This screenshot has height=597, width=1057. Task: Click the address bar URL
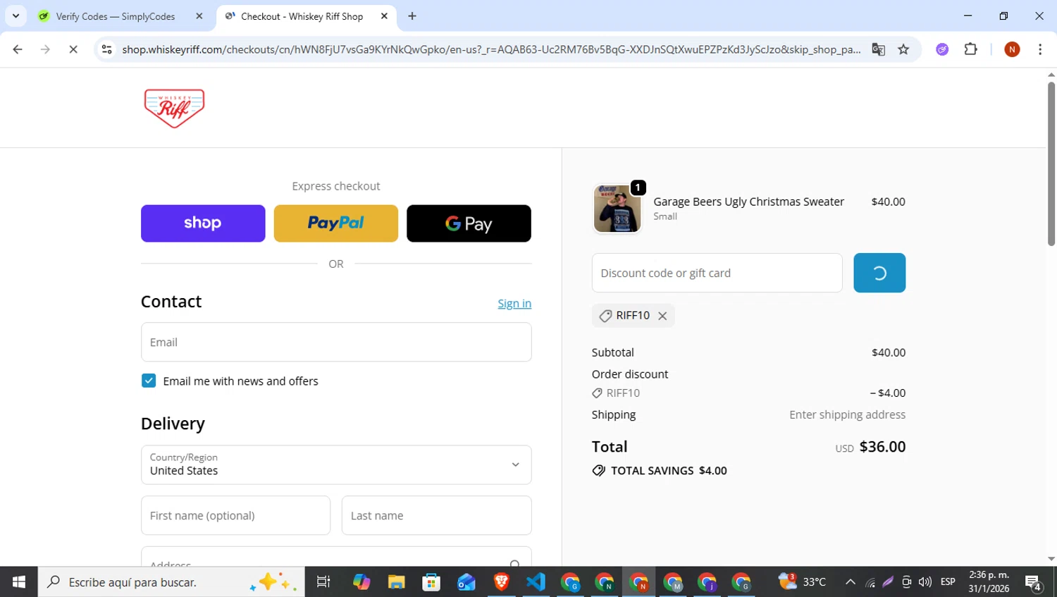[491, 49]
